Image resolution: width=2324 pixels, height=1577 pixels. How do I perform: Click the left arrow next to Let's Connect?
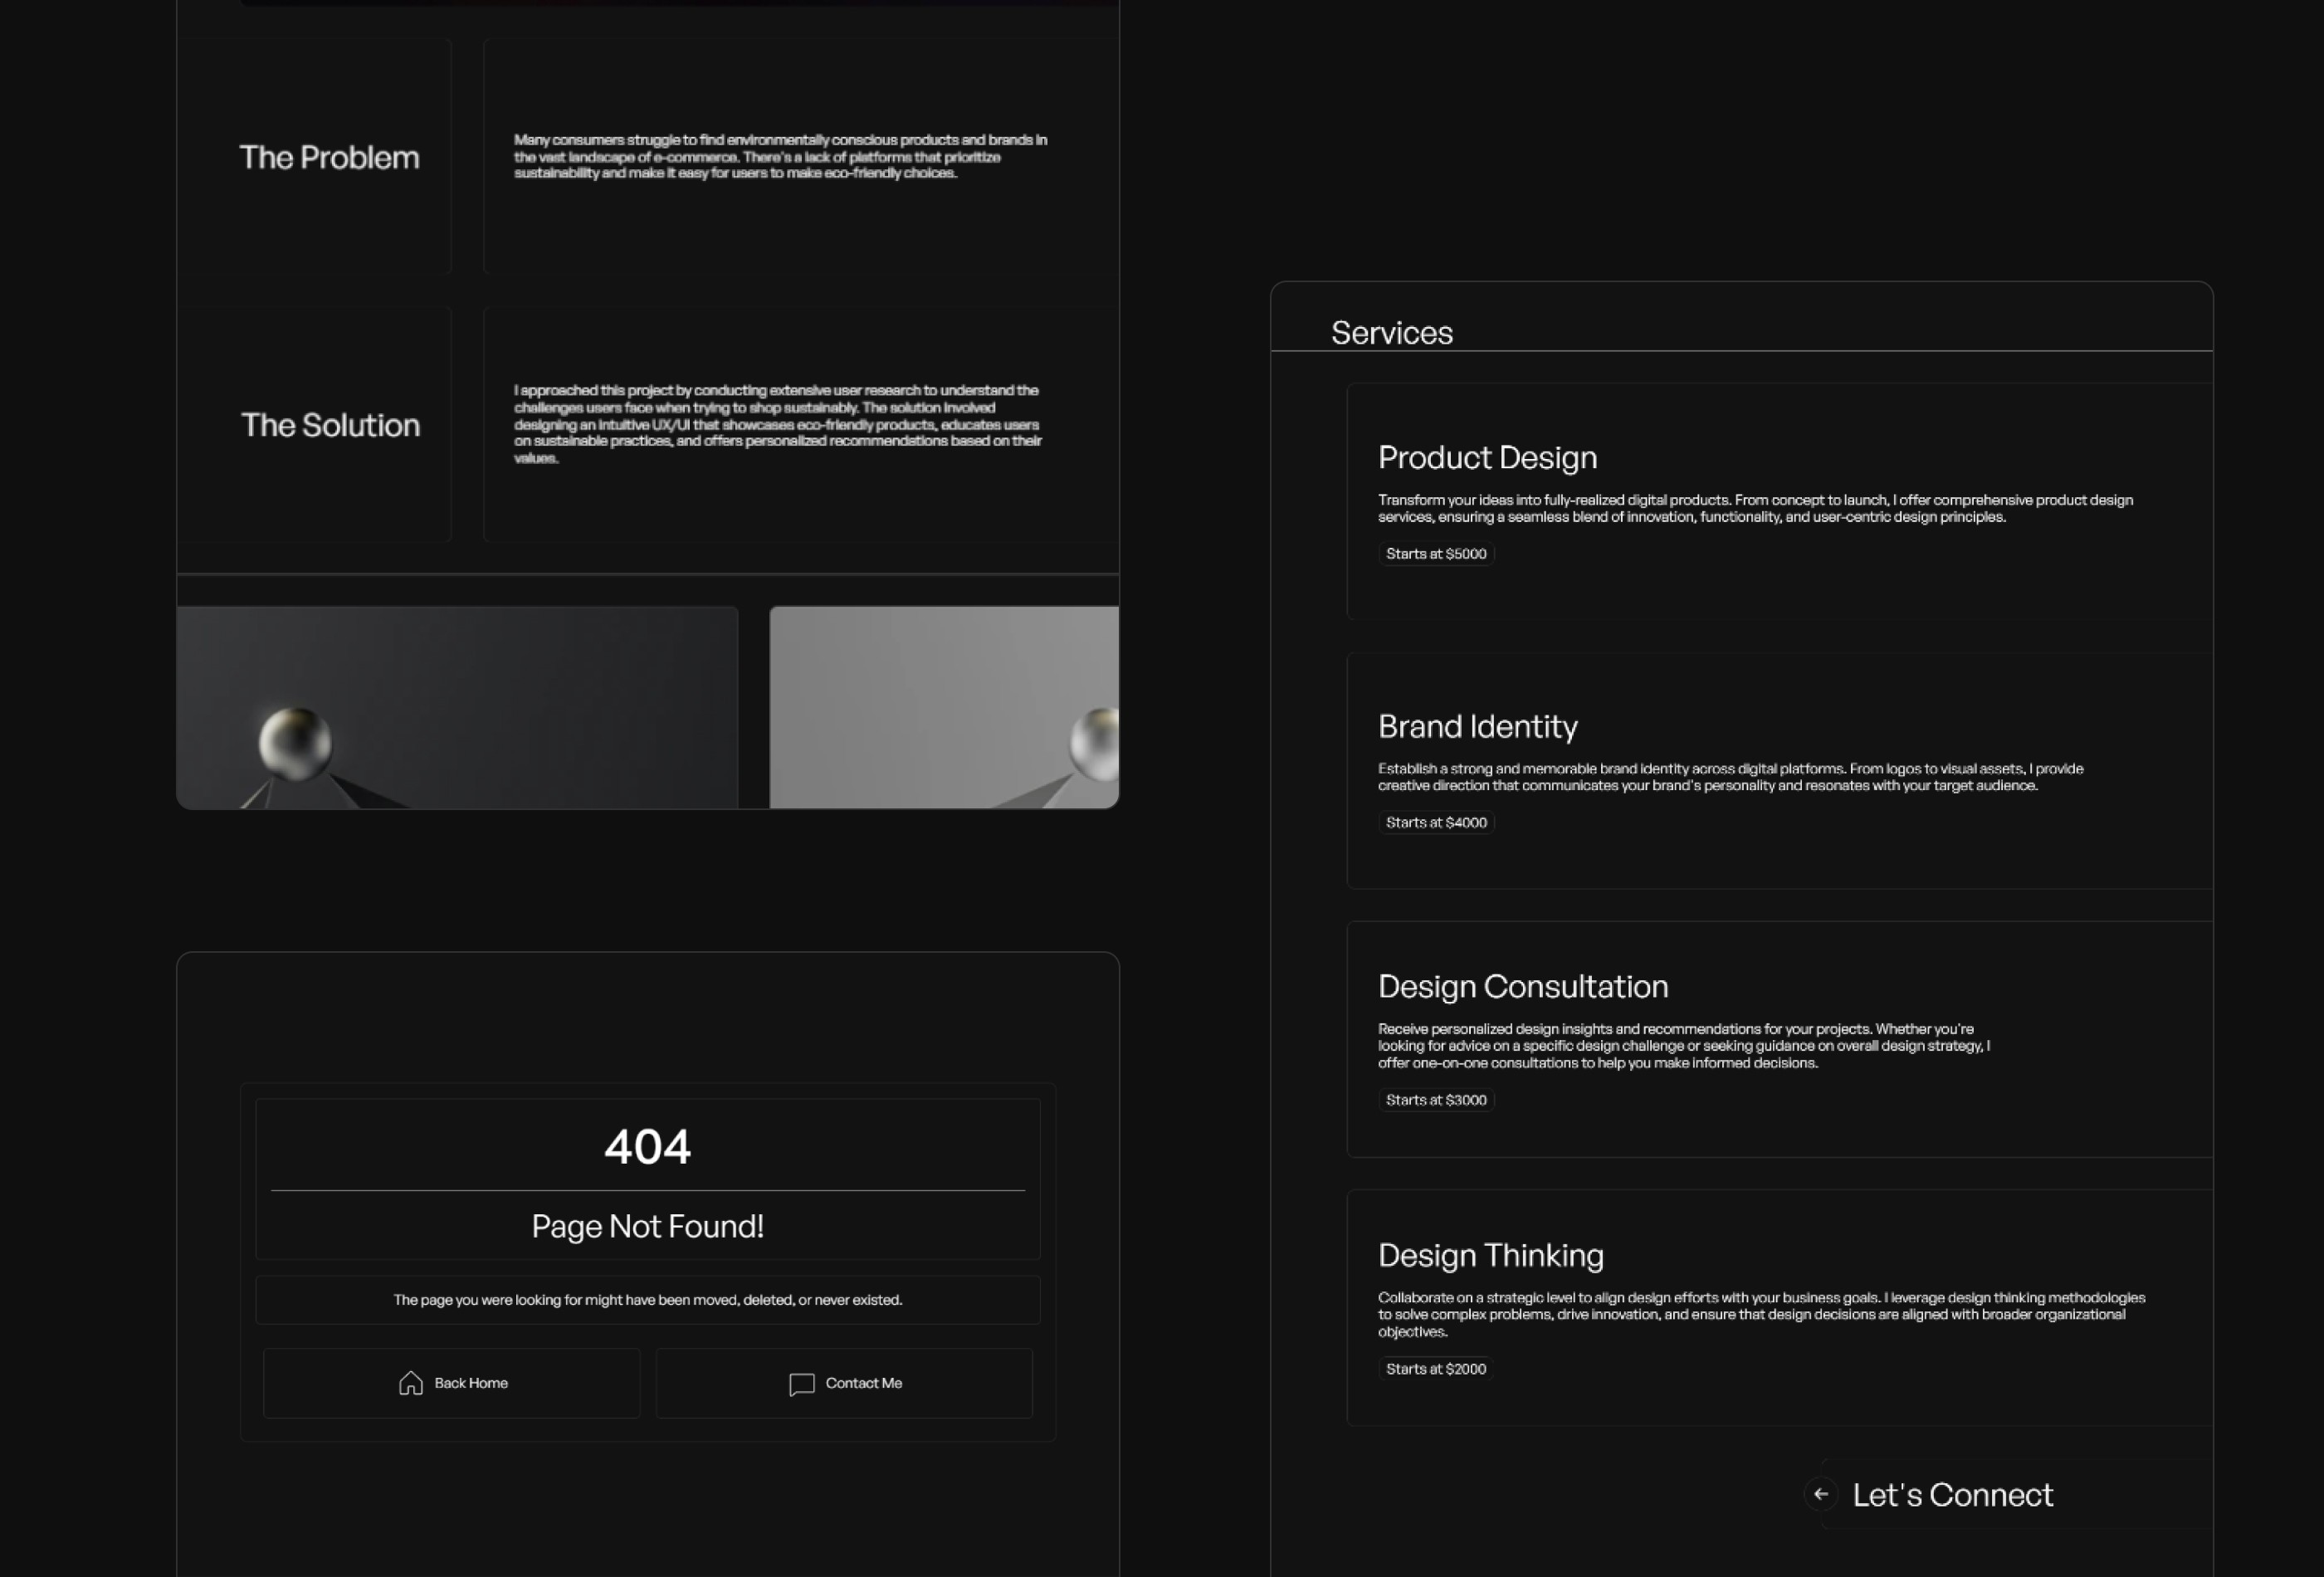click(x=1823, y=1494)
